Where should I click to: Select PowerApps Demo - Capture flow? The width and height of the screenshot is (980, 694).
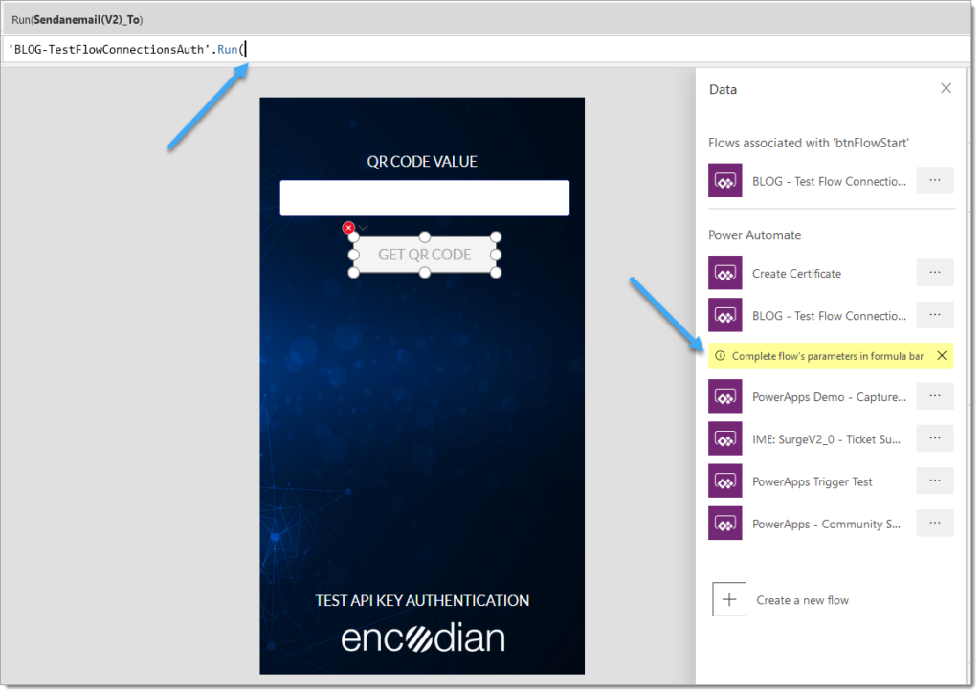coord(829,397)
